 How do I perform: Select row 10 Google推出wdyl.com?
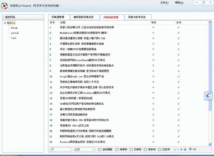(128, 76)
